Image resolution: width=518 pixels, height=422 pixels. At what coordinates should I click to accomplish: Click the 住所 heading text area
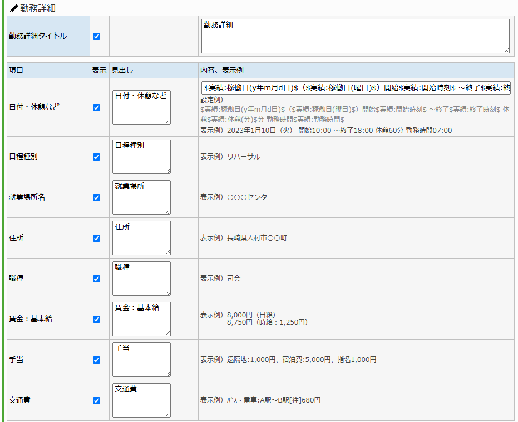[141, 238]
